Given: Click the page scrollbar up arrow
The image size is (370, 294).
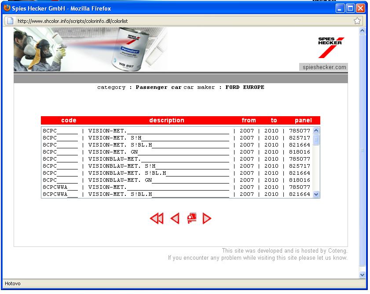Looking at the screenshot, I should click(x=362, y=31).
